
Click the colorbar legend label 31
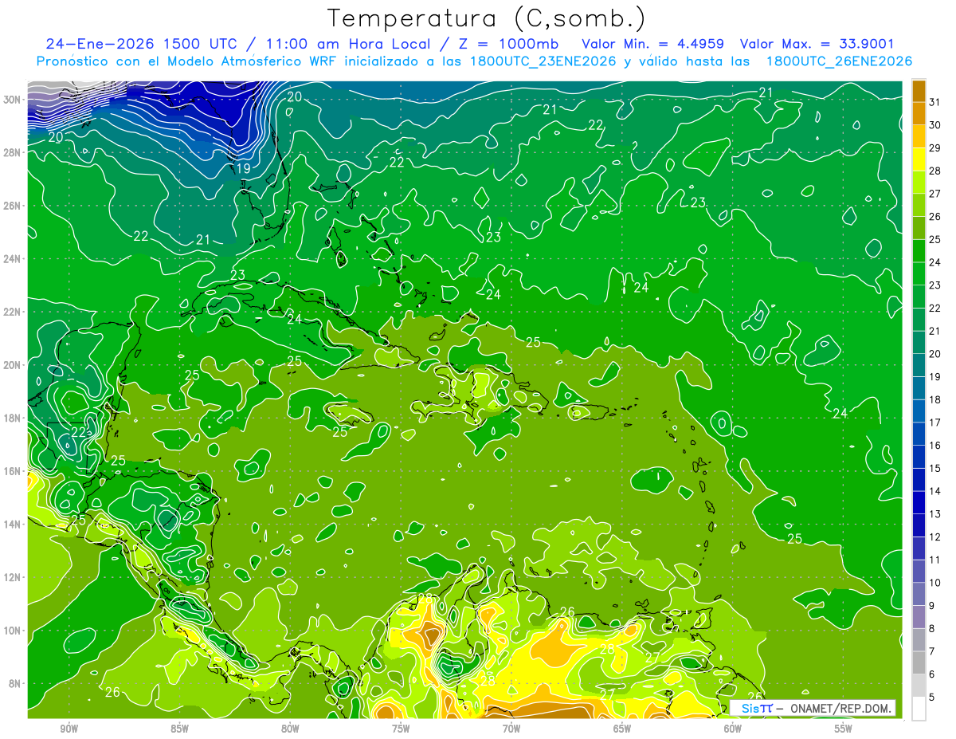pos(935,102)
